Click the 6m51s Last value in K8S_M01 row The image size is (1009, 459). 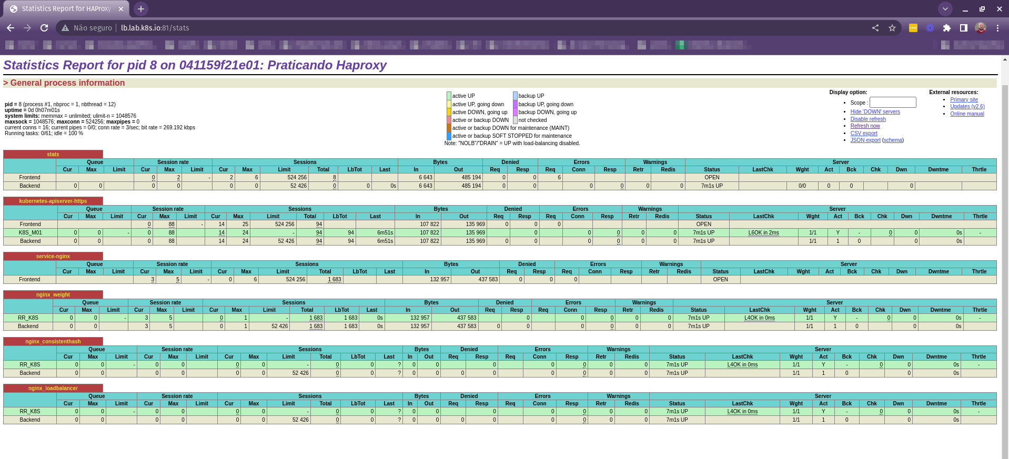pyautogui.click(x=385, y=233)
